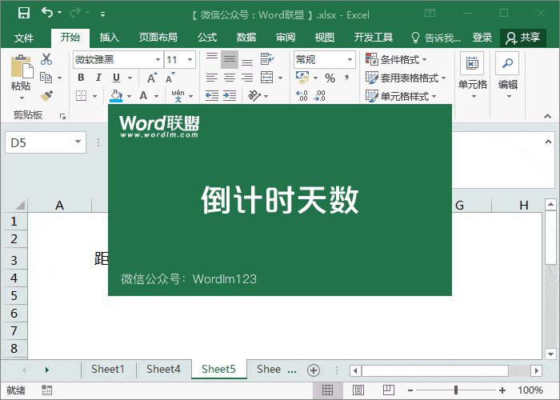The width and height of the screenshot is (560, 400).
Task: Select the Sheet4 tab
Action: tap(163, 369)
